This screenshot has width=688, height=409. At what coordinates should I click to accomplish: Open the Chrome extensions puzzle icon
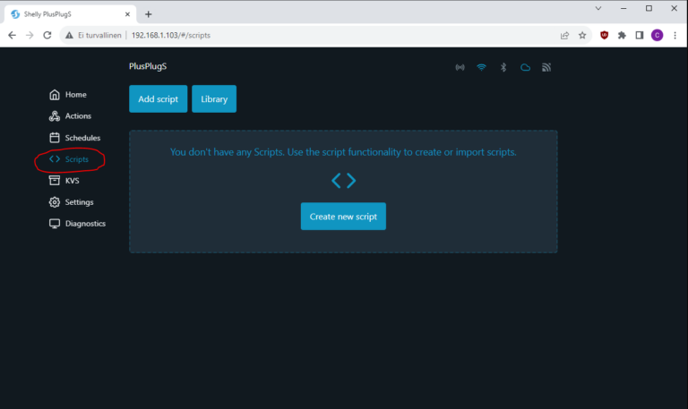coord(622,35)
